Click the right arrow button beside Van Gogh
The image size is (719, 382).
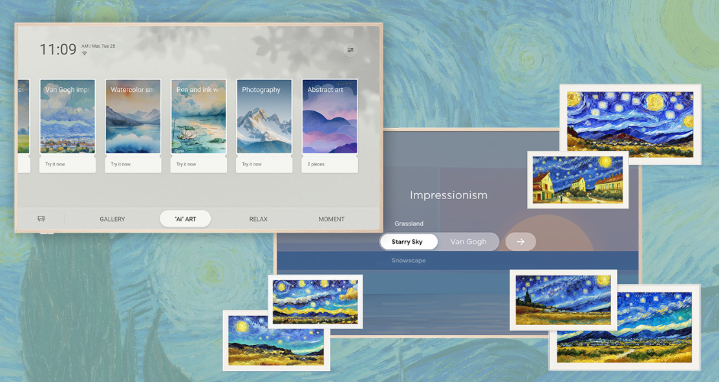(520, 242)
